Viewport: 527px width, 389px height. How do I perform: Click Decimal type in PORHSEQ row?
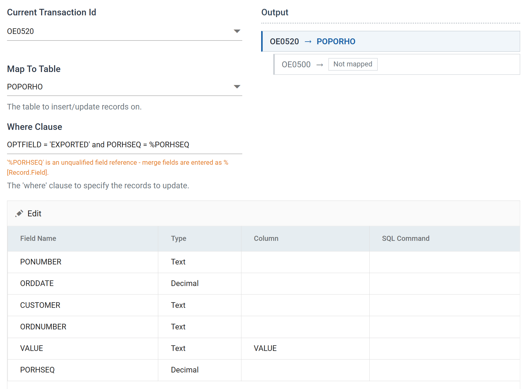point(185,370)
